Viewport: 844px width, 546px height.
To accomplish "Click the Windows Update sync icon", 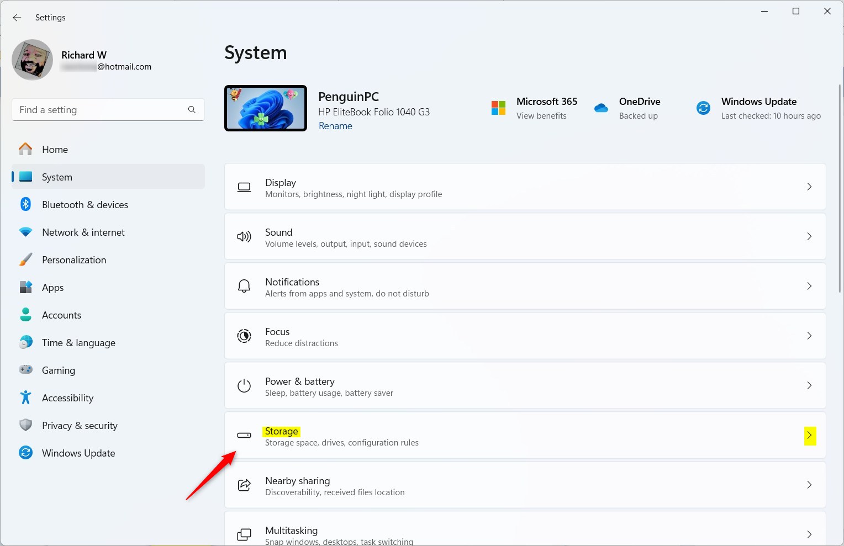I will click(x=703, y=108).
